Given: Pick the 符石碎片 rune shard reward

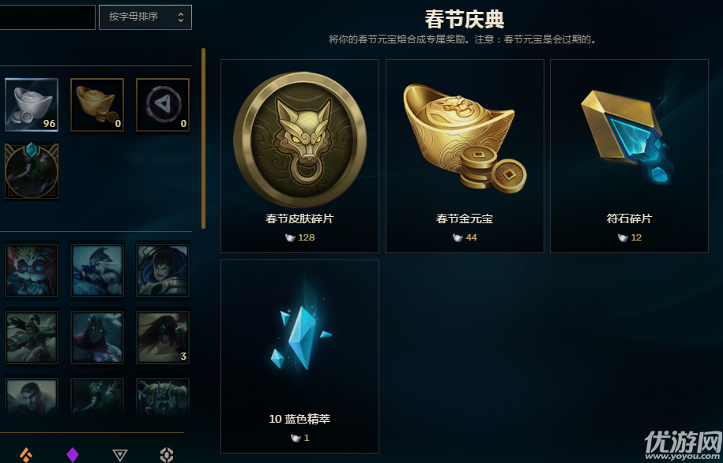Looking at the screenshot, I should click(629, 156).
